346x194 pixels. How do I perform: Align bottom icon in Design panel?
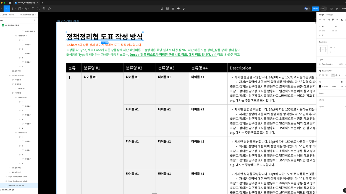click(x=342, y=20)
